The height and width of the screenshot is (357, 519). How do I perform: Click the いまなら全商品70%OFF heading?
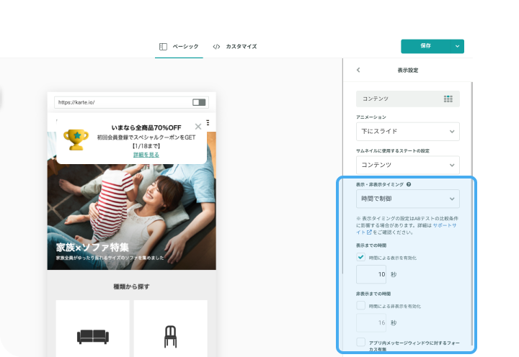(x=146, y=127)
